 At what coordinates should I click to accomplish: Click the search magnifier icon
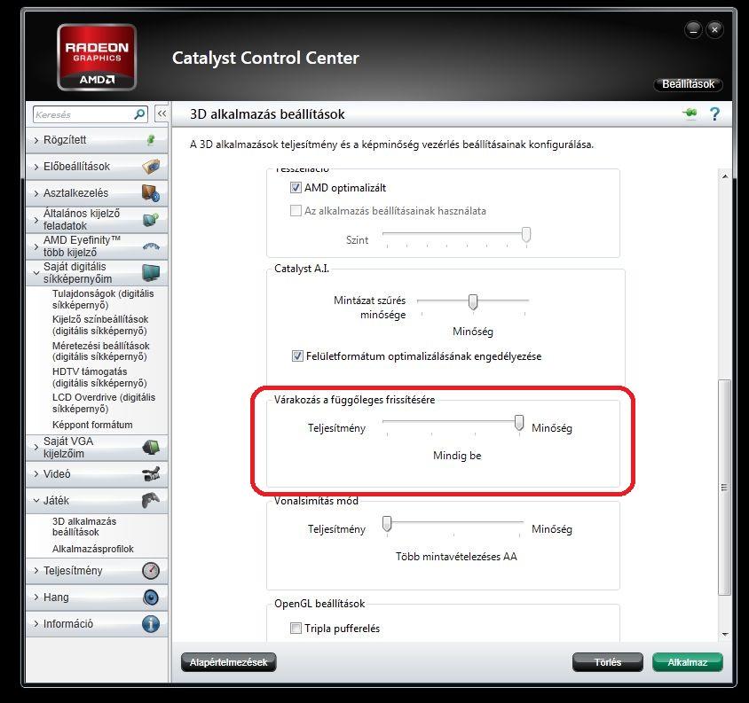[139, 114]
